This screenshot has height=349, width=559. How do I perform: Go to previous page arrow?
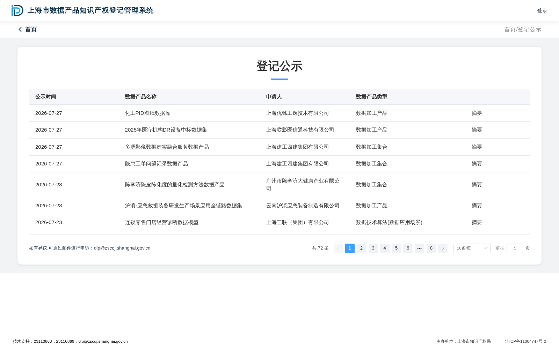pos(338,248)
